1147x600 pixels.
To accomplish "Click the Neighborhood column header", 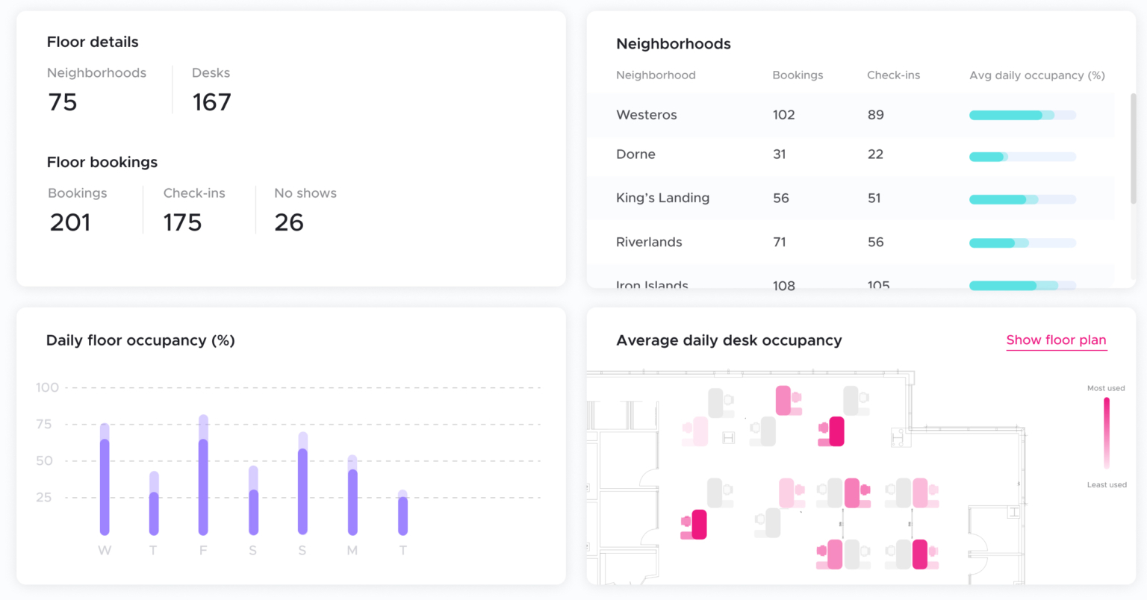I will tap(656, 75).
